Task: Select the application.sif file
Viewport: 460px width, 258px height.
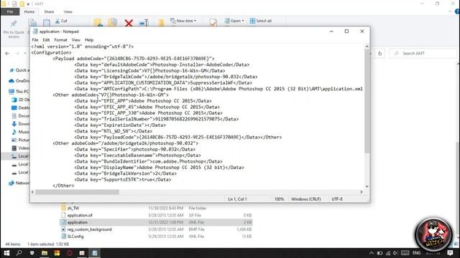Action: click(80, 215)
